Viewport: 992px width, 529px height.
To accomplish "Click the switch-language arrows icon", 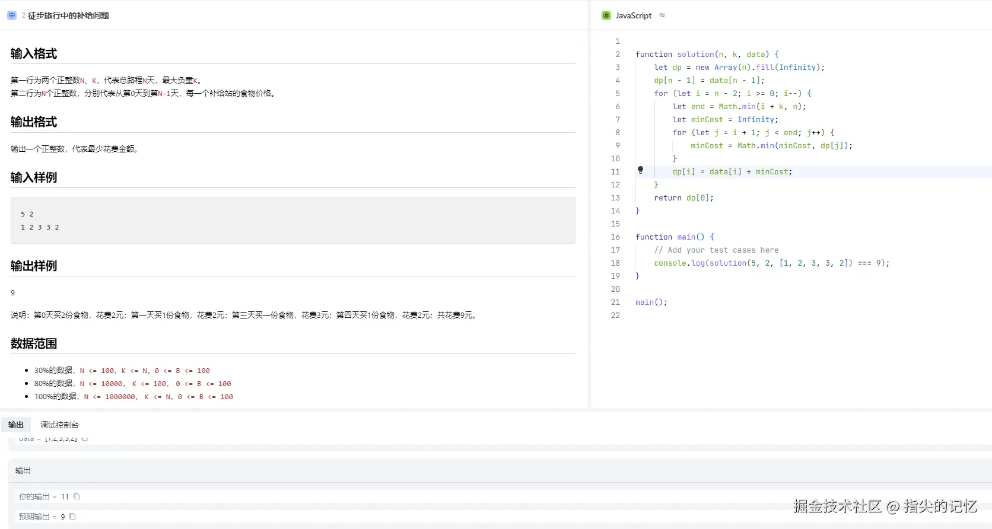I will pyautogui.click(x=662, y=15).
